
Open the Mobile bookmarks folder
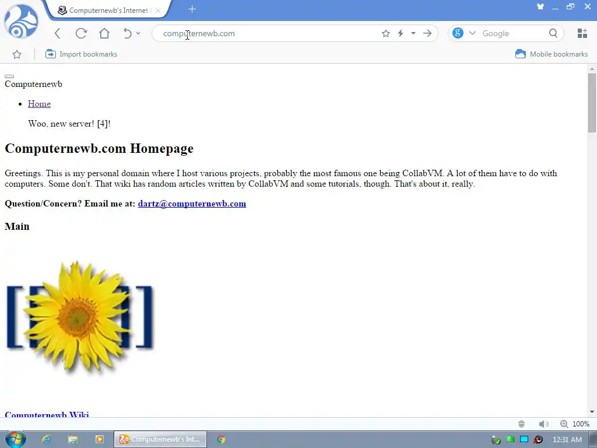(552, 54)
